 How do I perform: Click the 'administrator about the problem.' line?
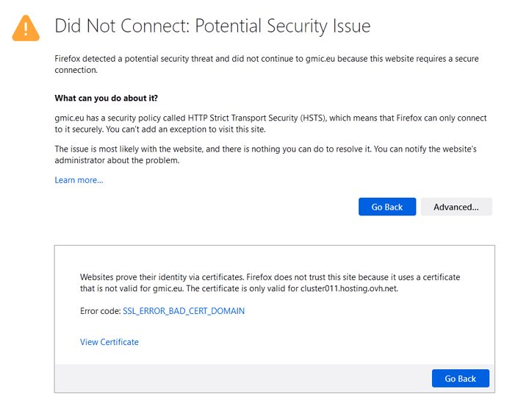tap(116, 161)
